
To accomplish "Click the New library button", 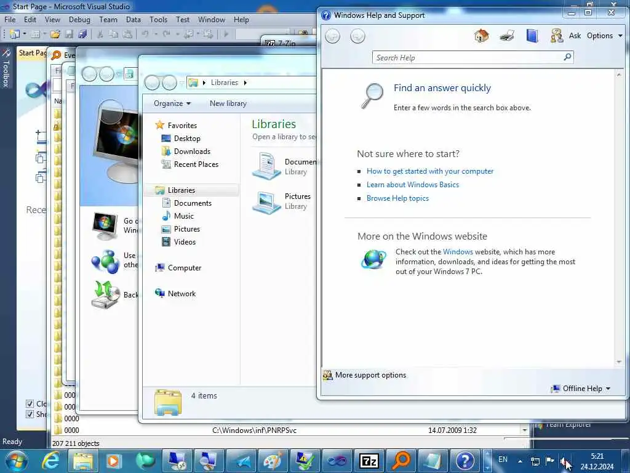I will [228, 103].
